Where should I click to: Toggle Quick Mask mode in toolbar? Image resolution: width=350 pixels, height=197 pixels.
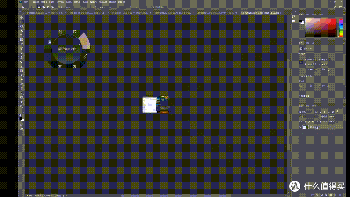coord(22,125)
